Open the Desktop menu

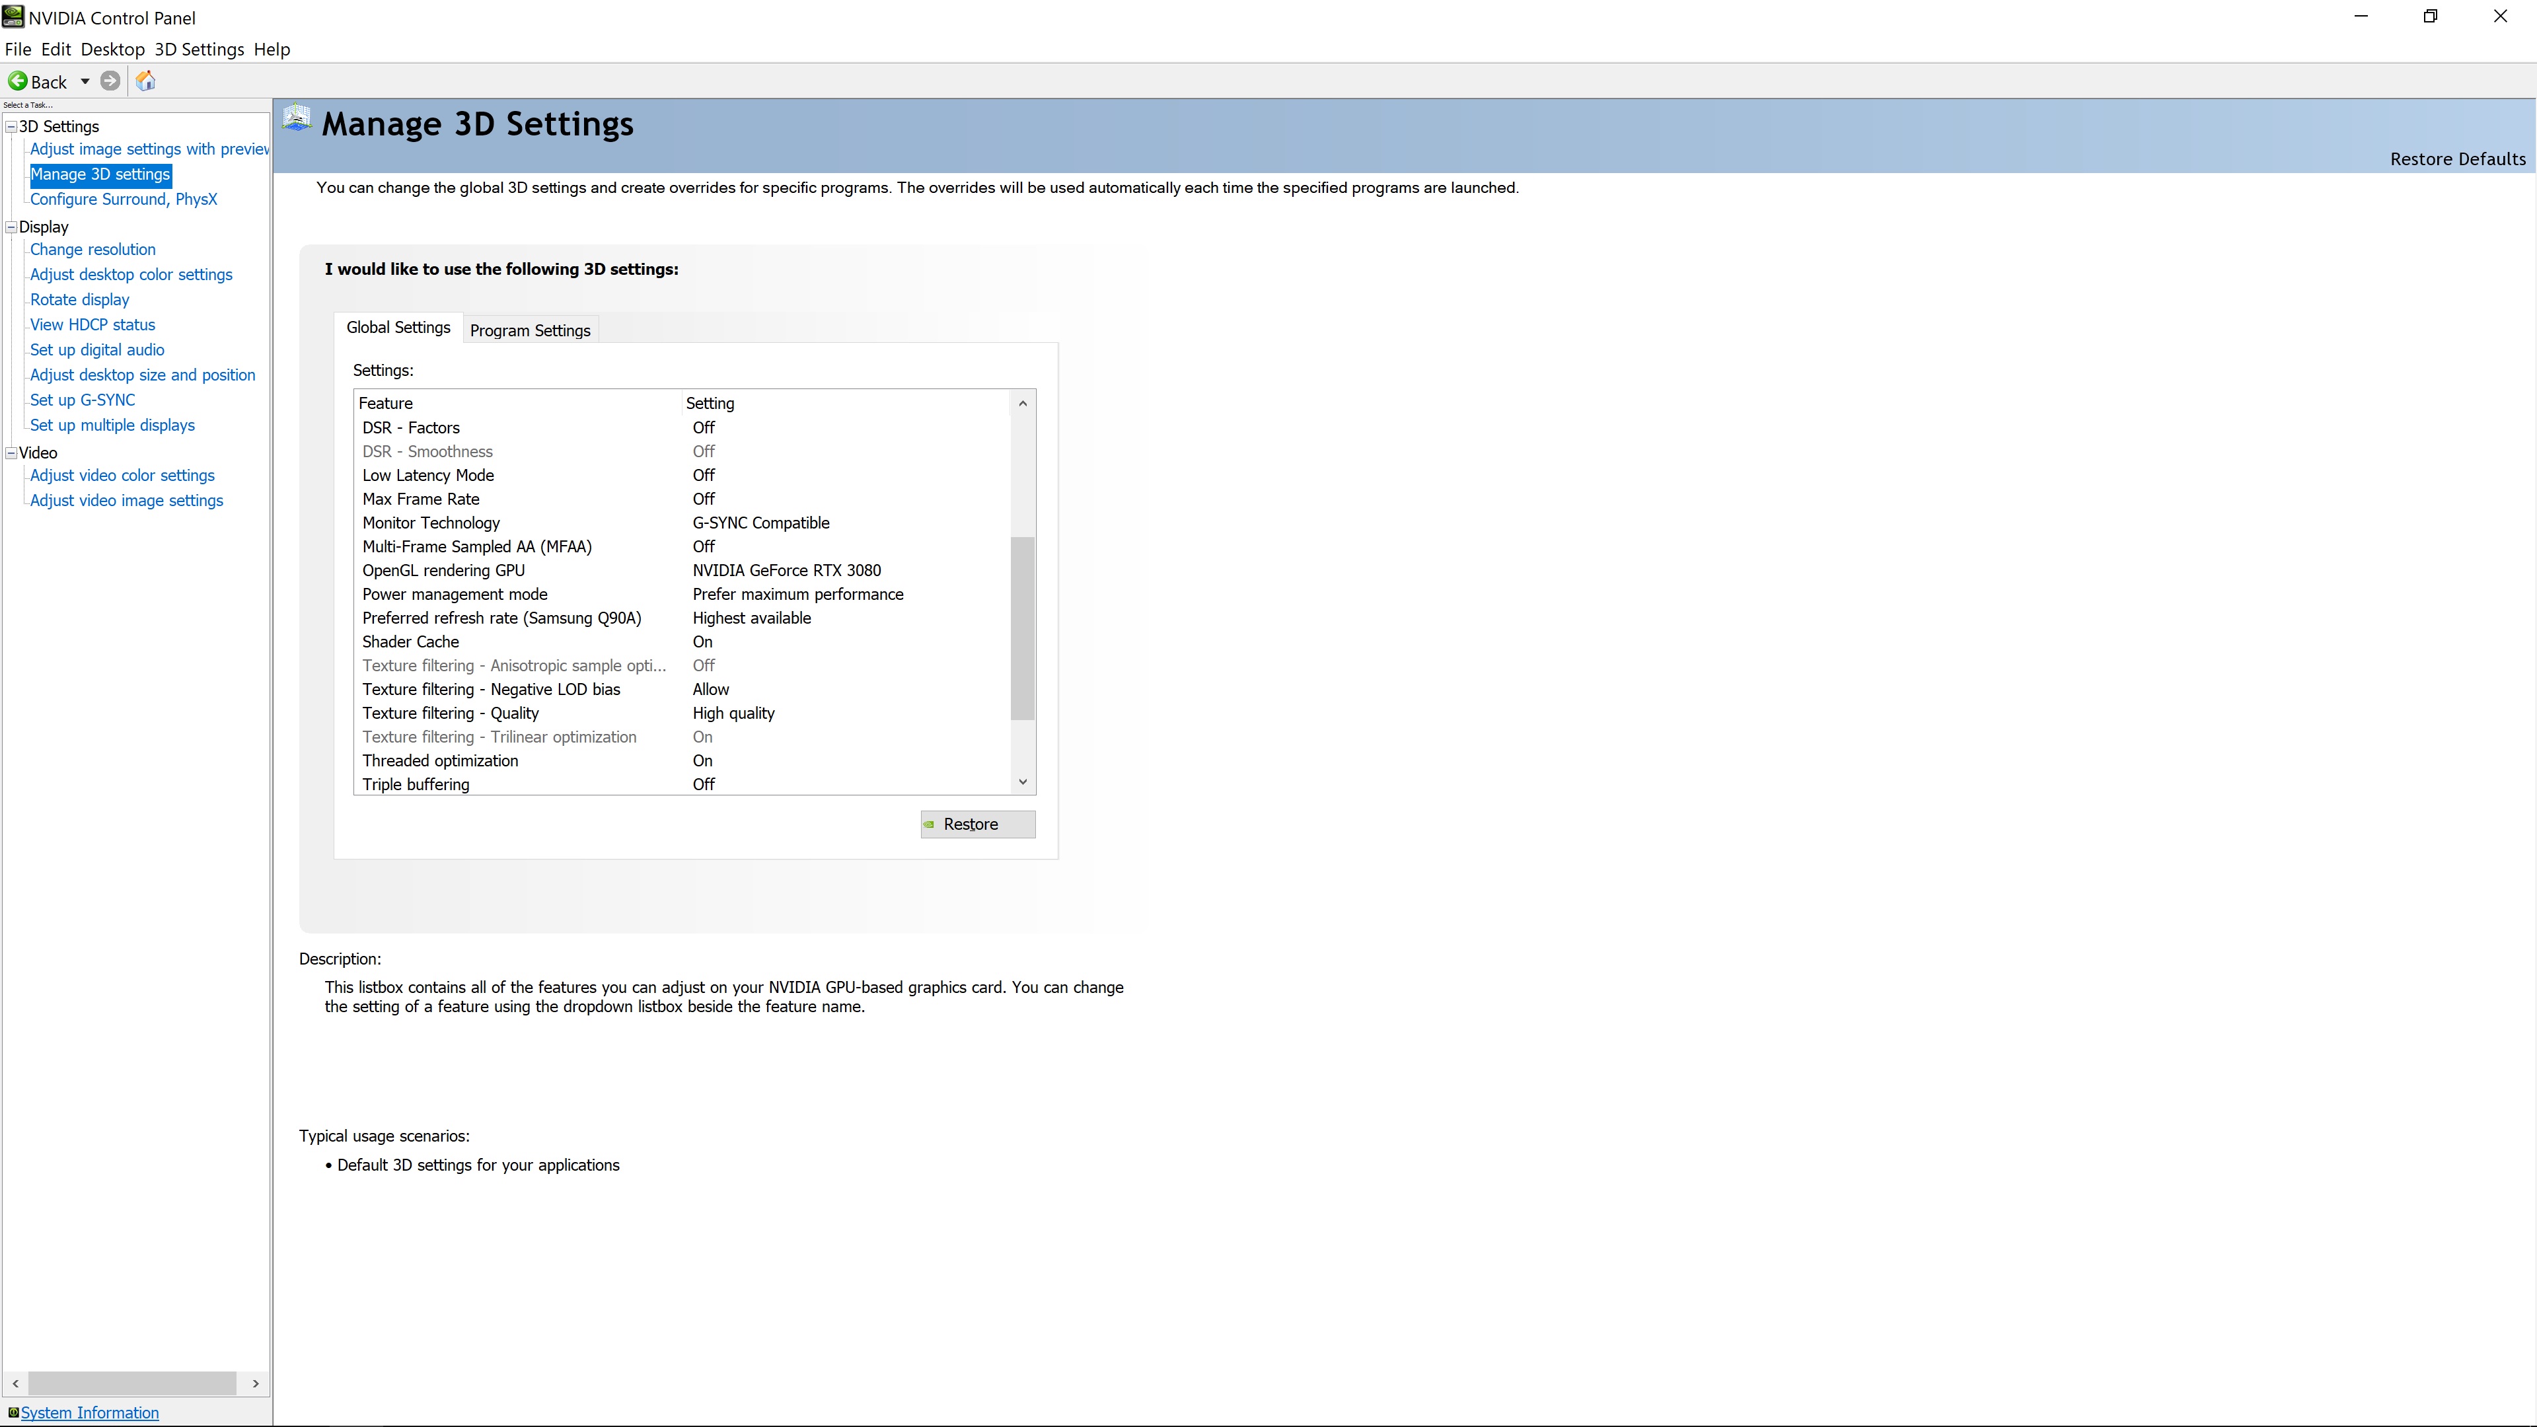coord(112,50)
